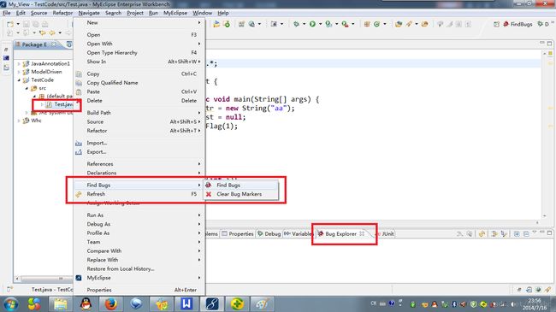Choose Clear Bug Markers
This screenshot has width=556, height=312.
click(240, 194)
